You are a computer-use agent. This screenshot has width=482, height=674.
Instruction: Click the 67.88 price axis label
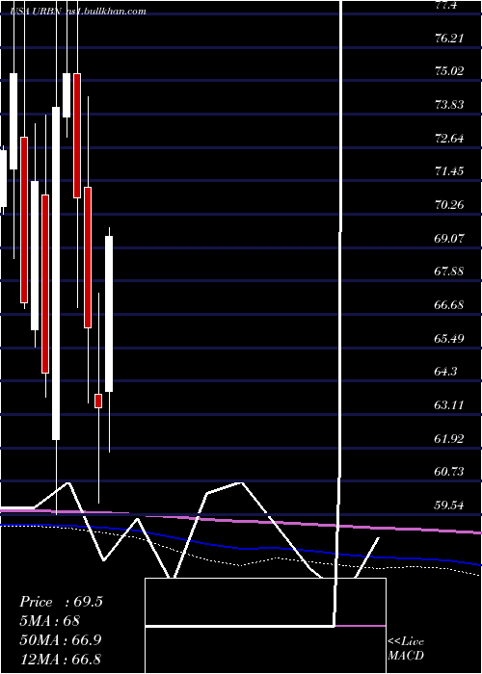pyautogui.click(x=450, y=272)
